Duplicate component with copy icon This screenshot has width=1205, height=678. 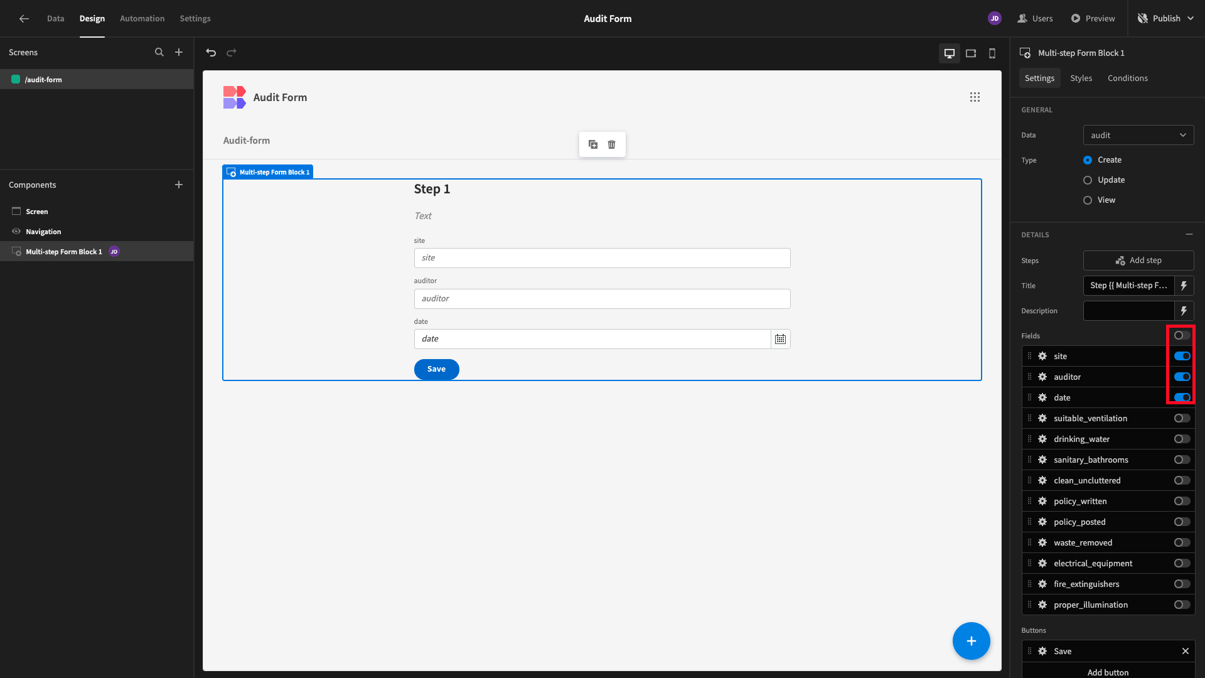click(x=593, y=144)
